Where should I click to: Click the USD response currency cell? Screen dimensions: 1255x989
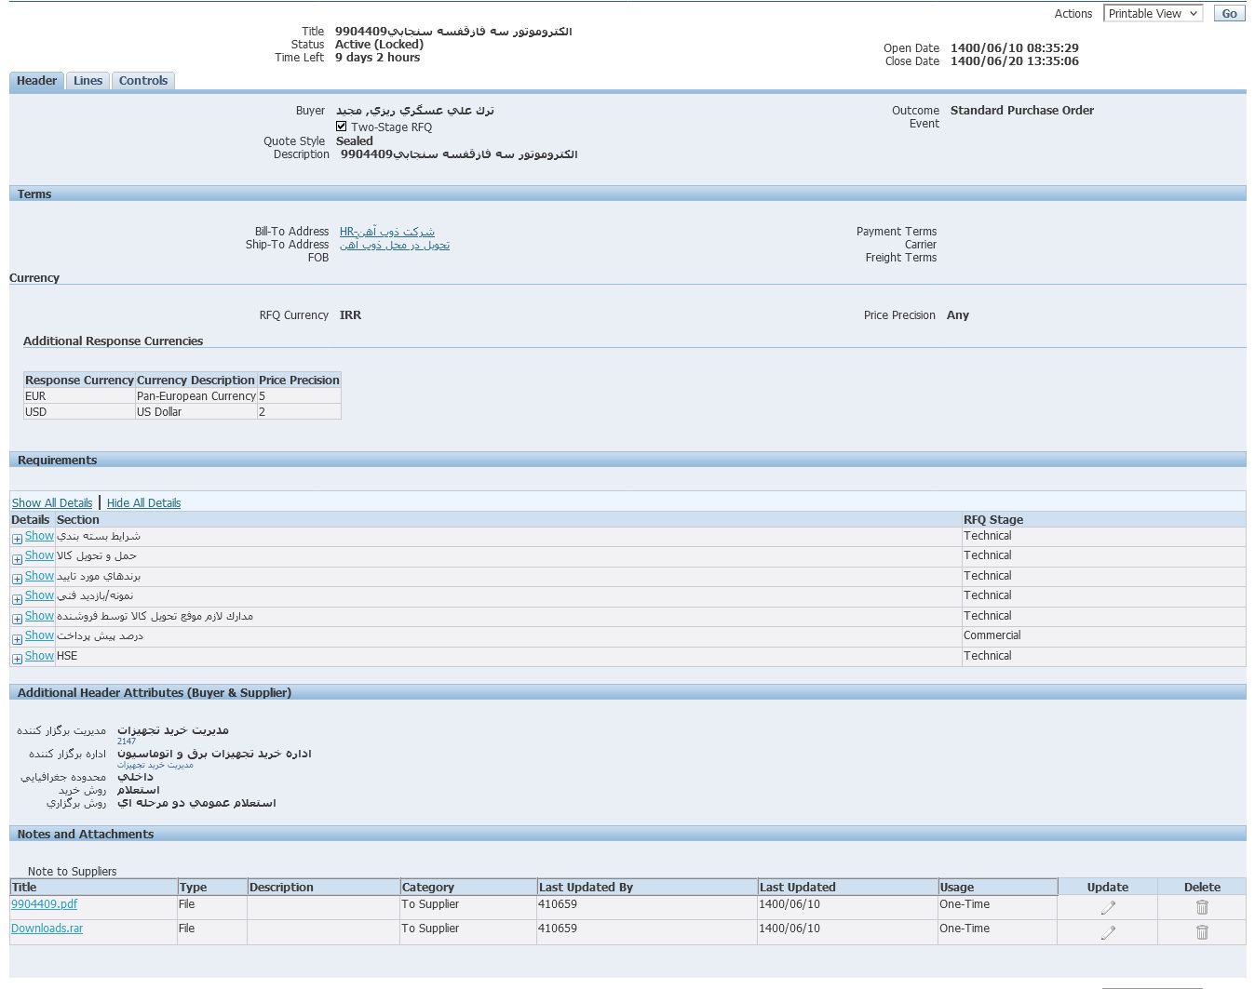tap(79, 412)
